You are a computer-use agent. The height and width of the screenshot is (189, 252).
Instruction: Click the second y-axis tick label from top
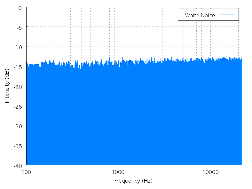pos(20,27)
